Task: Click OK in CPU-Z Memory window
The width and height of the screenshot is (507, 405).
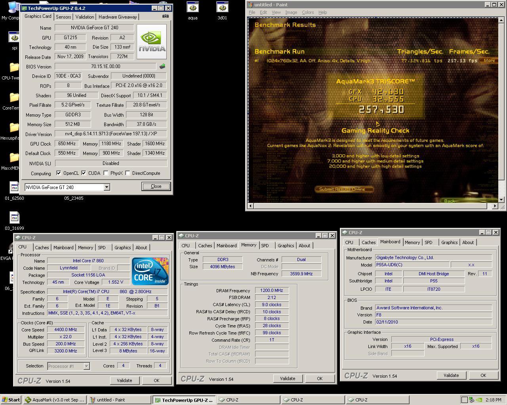Action: click(x=320, y=379)
